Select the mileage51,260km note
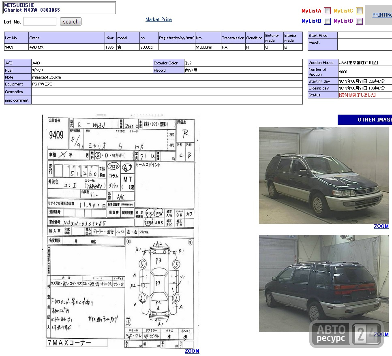This screenshot has width=392, height=356. pyautogui.click(x=47, y=77)
